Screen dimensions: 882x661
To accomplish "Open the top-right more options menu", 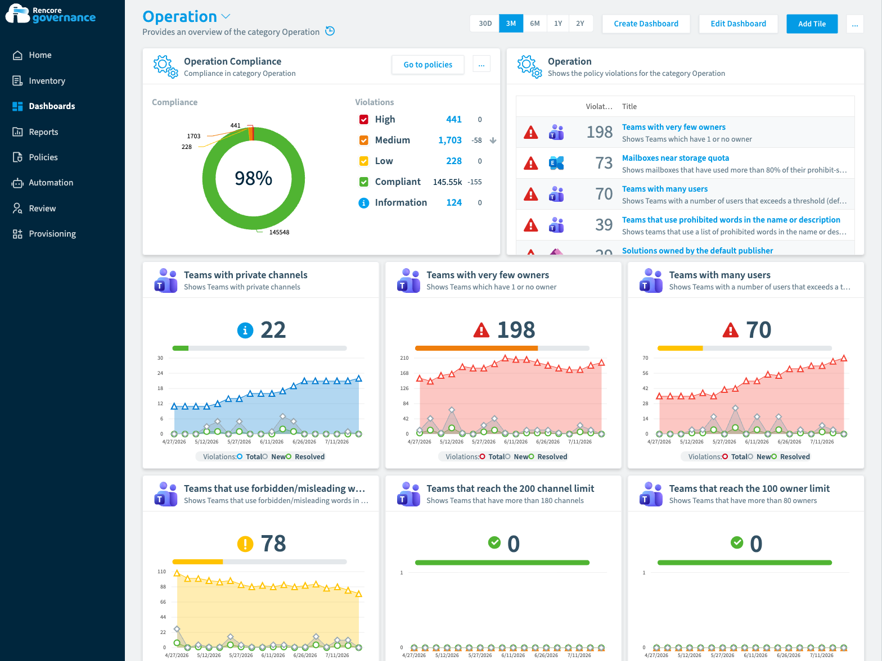I will [x=855, y=24].
